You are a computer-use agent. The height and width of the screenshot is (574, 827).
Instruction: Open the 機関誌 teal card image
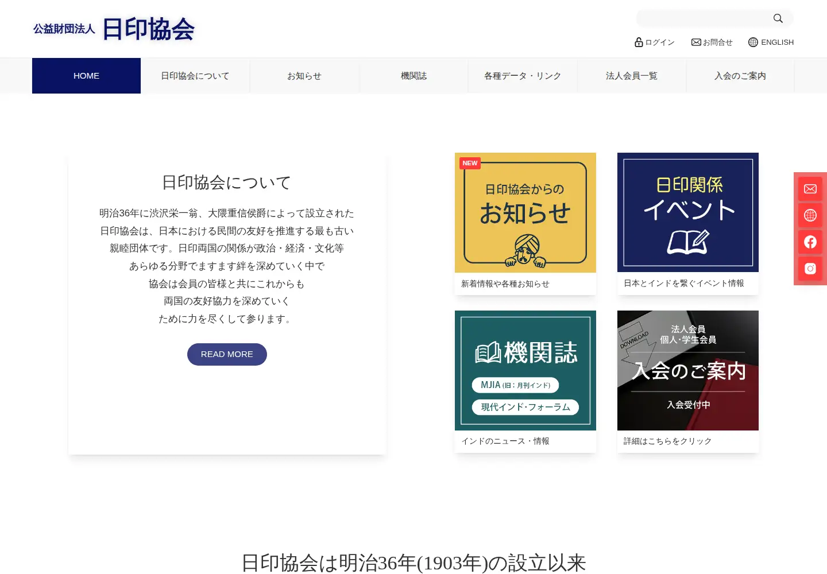coord(525,370)
